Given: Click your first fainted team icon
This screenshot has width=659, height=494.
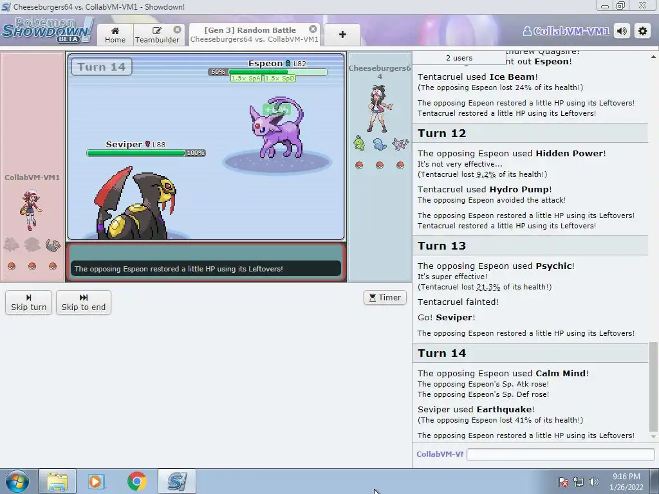Looking at the screenshot, I should click(12, 244).
